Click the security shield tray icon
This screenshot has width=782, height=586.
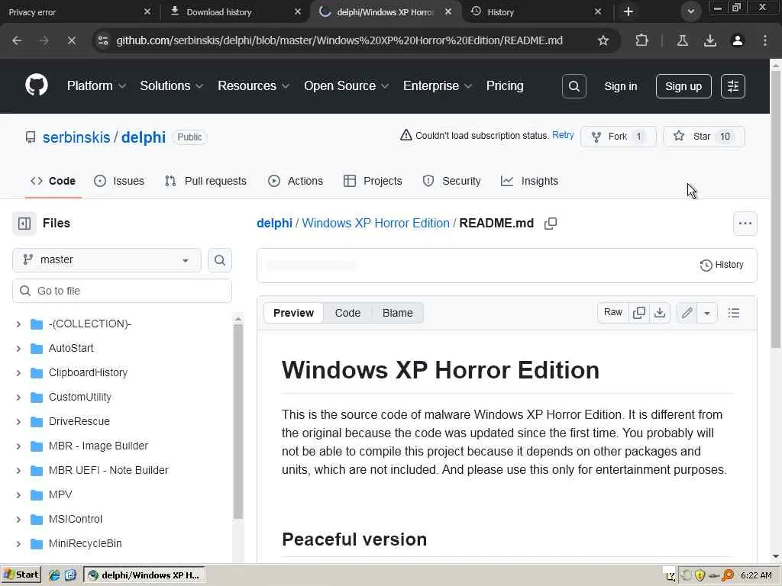coord(700,575)
